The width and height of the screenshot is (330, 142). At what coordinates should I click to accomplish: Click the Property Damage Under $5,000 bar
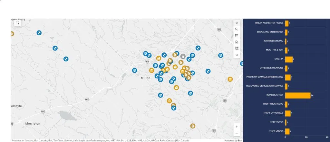(x=288, y=77)
